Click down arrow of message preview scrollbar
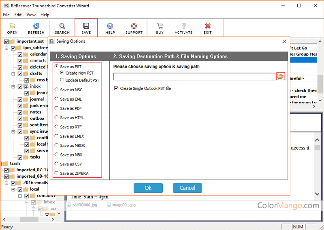Image resolution: width=324 pixels, height=230 pixels. (x=317, y=194)
